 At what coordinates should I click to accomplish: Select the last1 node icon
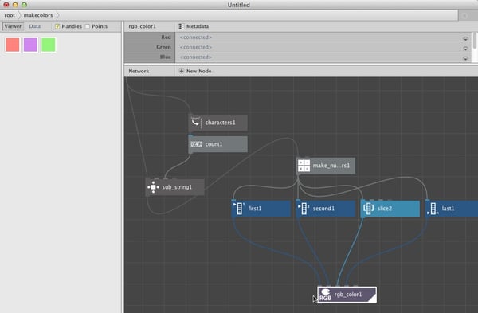[x=433, y=209]
